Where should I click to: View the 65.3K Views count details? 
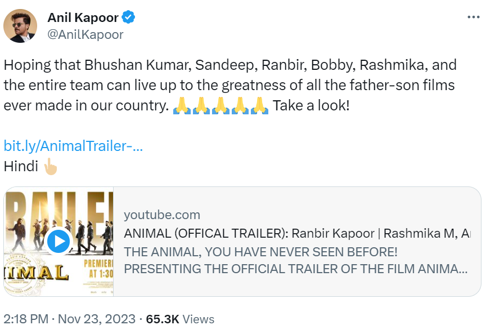click(180, 319)
